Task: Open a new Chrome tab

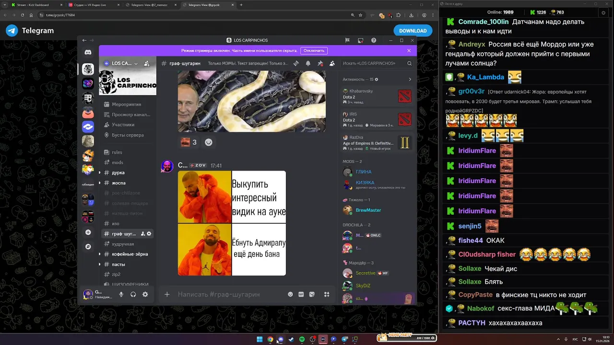Action: [241, 5]
